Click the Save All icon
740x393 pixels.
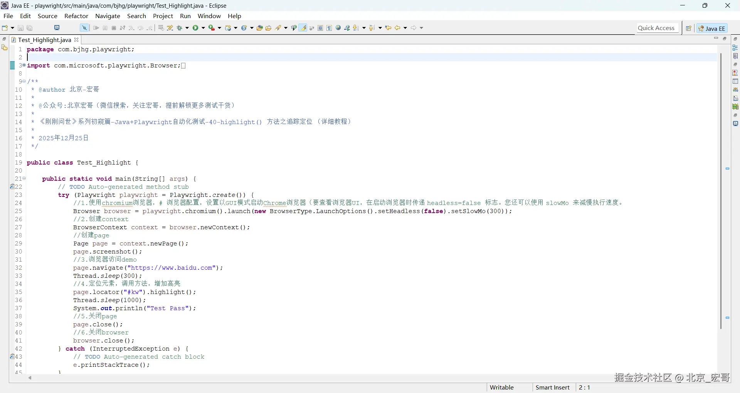click(30, 28)
